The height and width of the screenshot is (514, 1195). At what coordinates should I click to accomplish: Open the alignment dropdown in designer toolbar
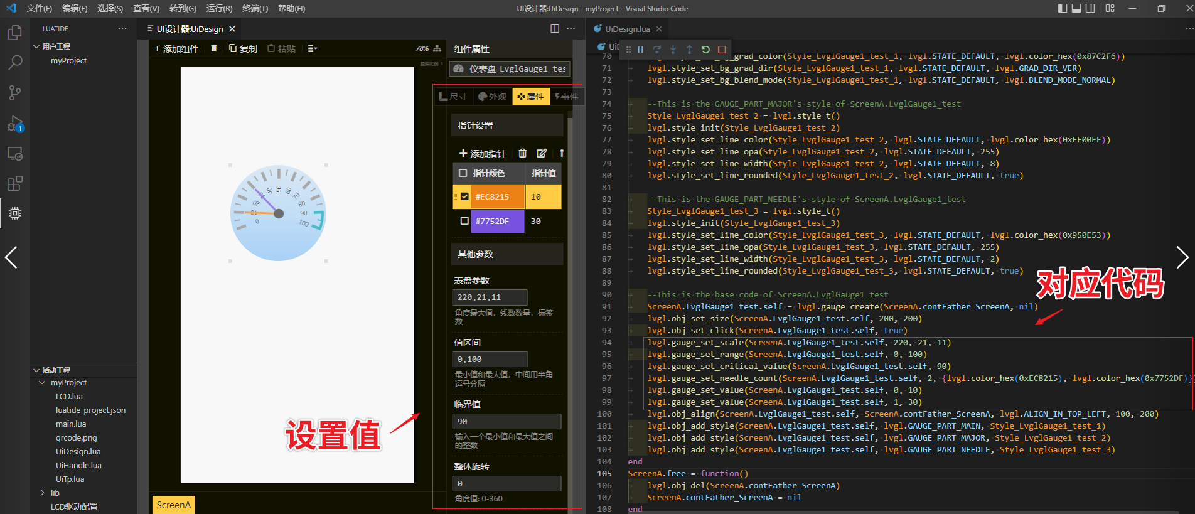pyautogui.click(x=312, y=48)
